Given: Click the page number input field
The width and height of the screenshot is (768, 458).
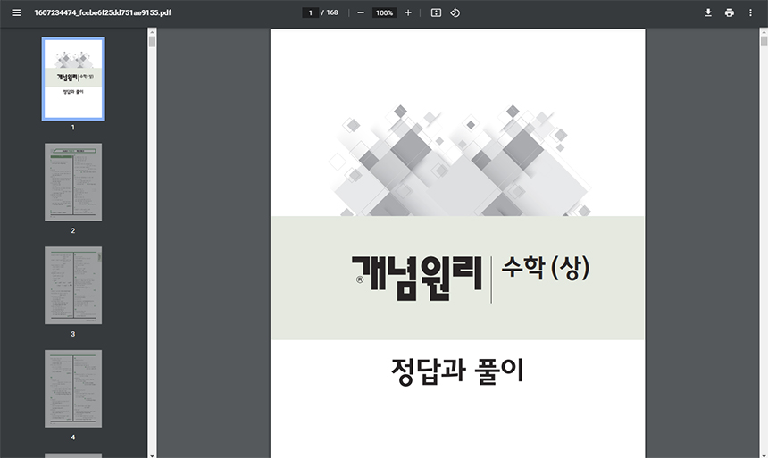Looking at the screenshot, I should pos(311,12).
